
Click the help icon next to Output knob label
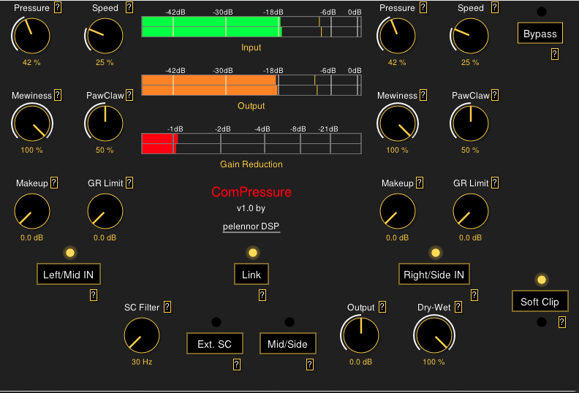pos(382,308)
